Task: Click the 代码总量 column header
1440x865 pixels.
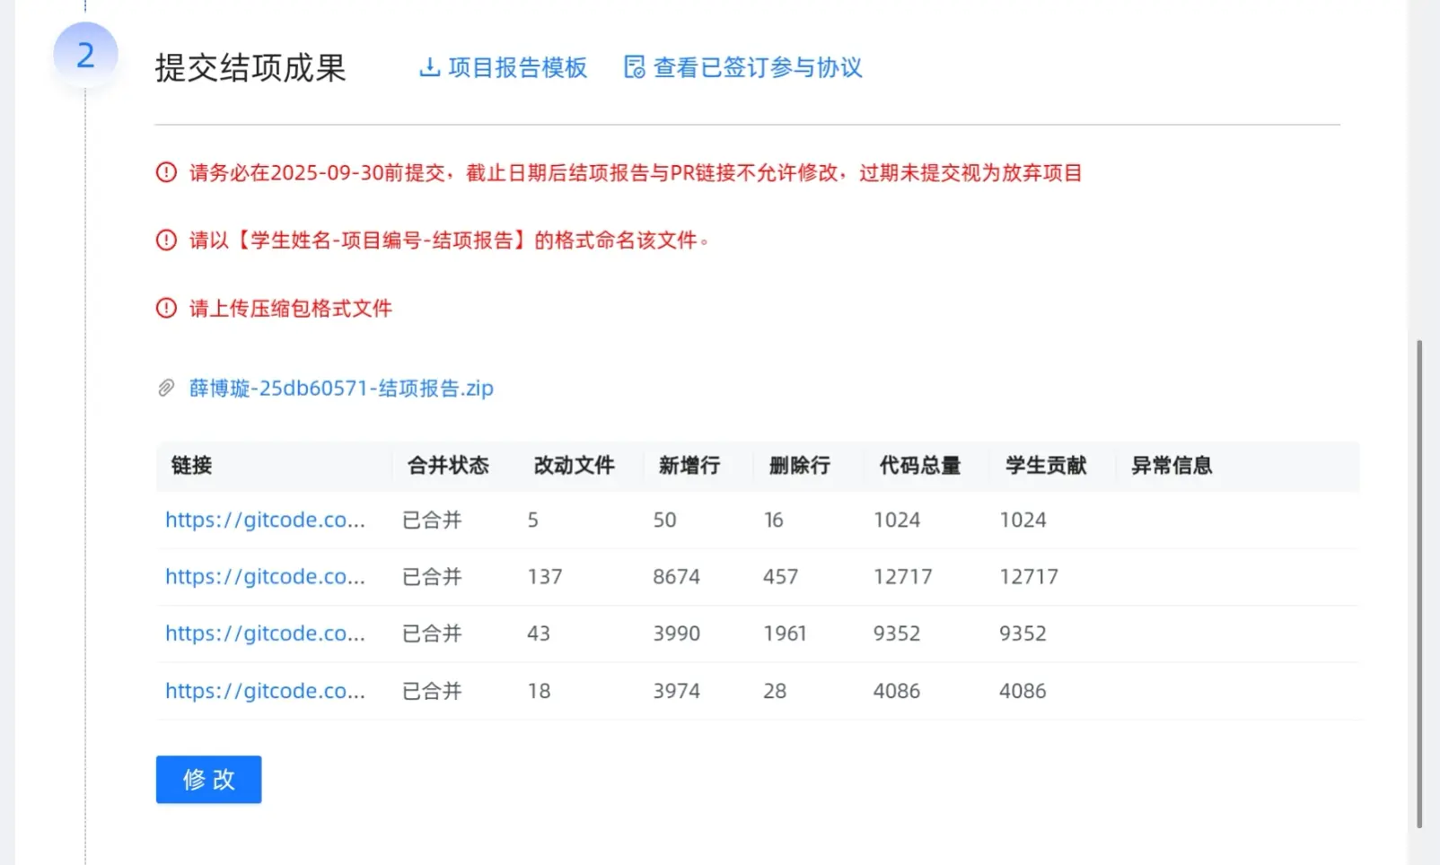Action: (x=919, y=465)
